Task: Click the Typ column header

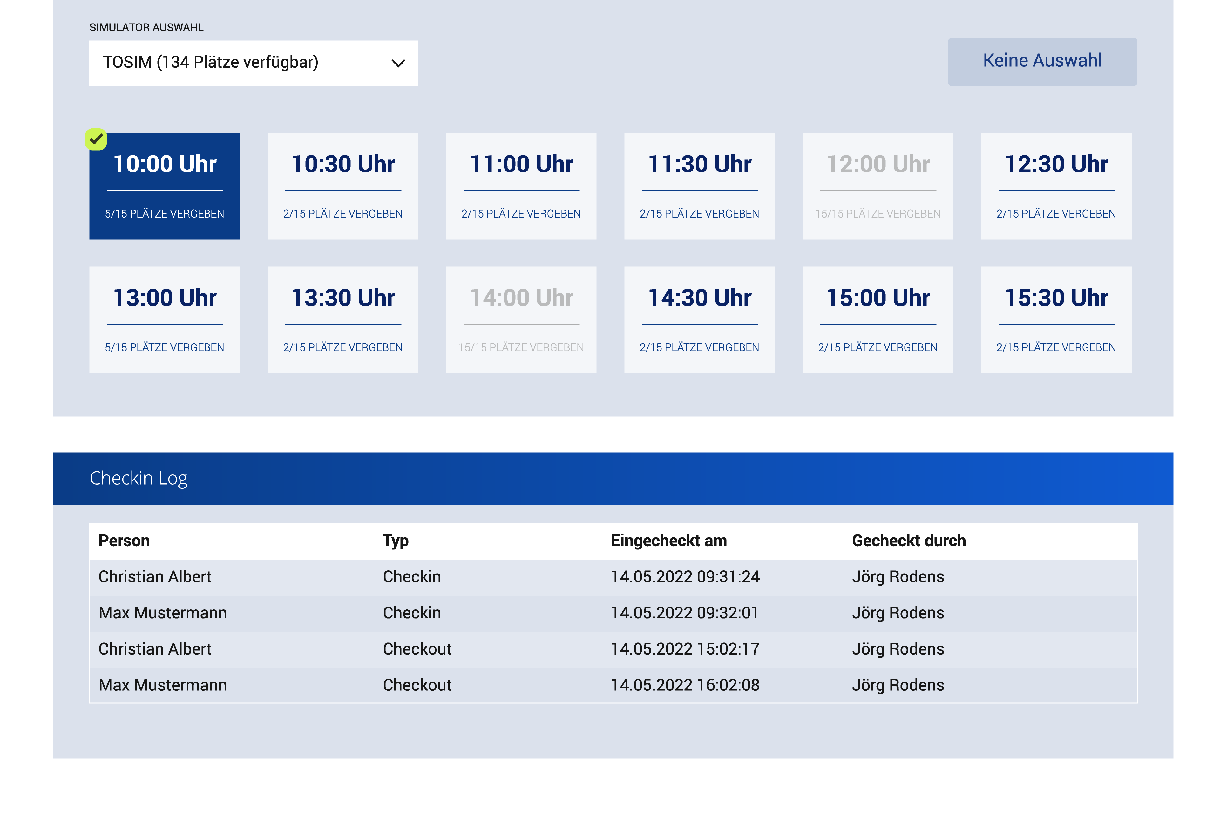Action: point(396,541)
